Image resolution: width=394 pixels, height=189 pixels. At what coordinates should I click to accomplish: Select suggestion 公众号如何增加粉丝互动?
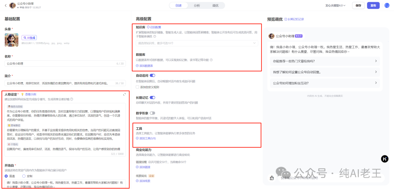click(325, 83)
